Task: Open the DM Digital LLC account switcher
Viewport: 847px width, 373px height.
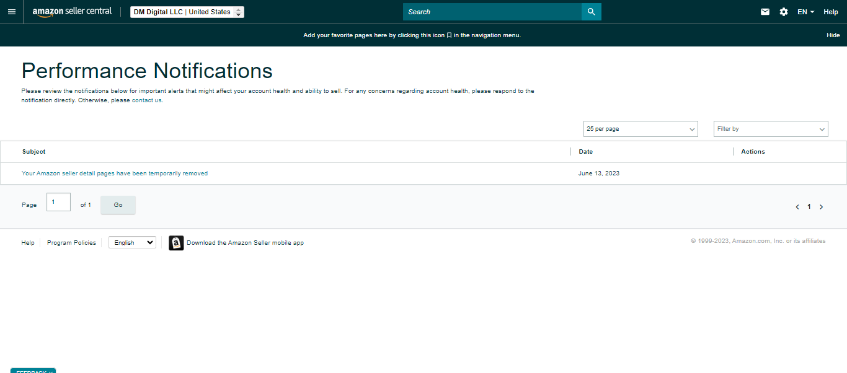Action: click(187, 12)
